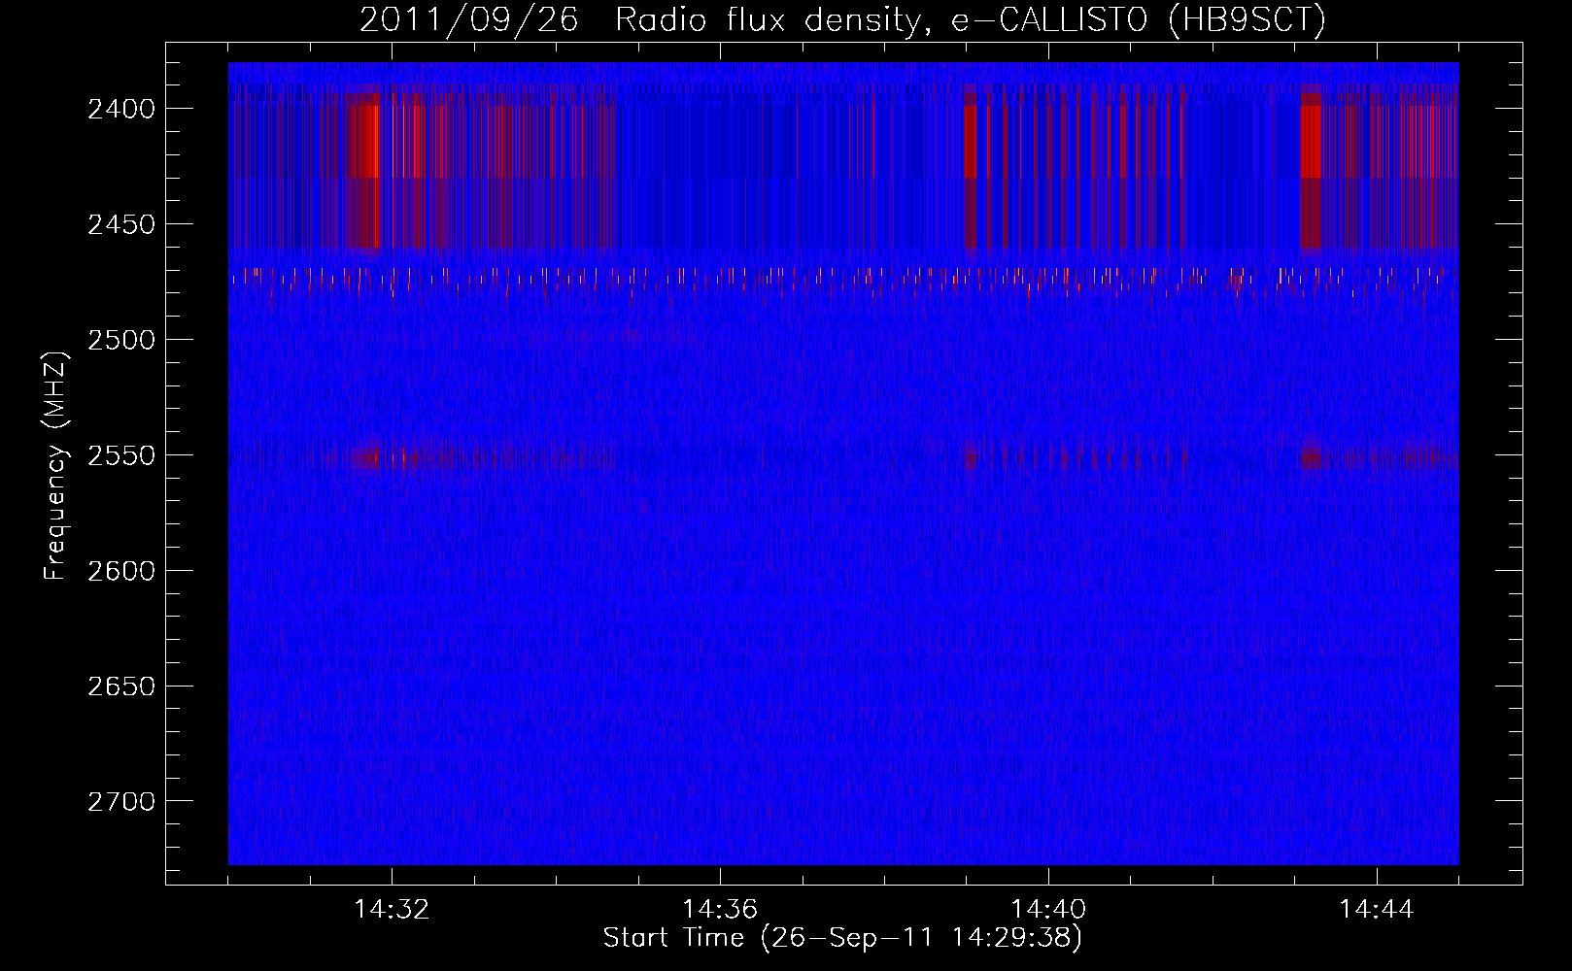This screenshot has width=1572, height=971.
Task: Click the 2600 frequency tick label
Action: point(121,571)
